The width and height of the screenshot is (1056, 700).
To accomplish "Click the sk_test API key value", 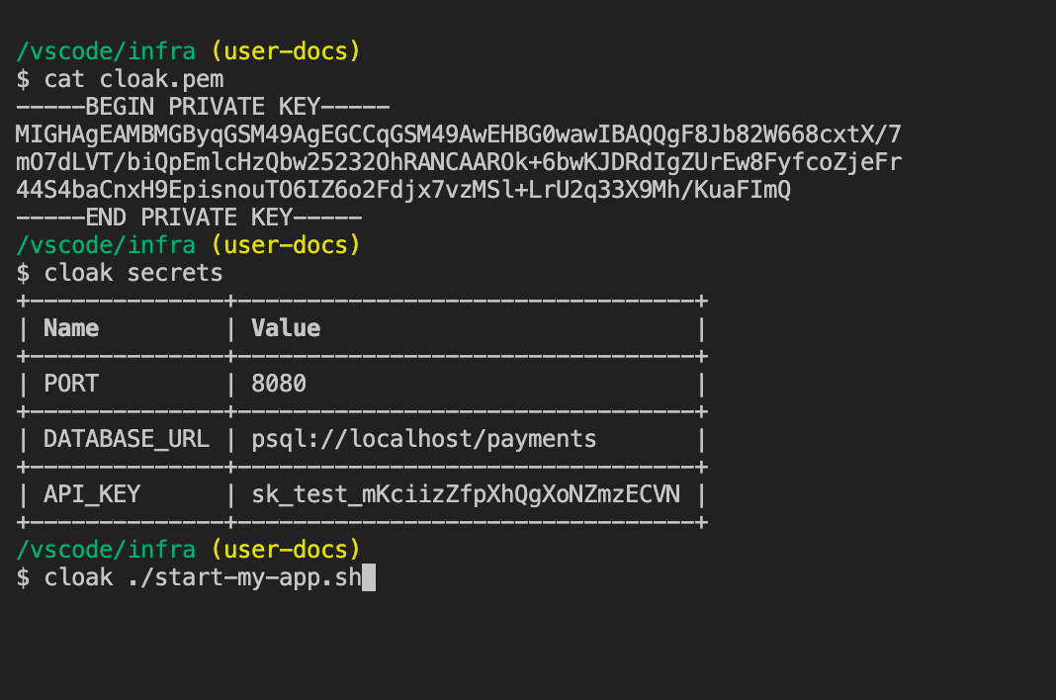I will coord(466,494).
